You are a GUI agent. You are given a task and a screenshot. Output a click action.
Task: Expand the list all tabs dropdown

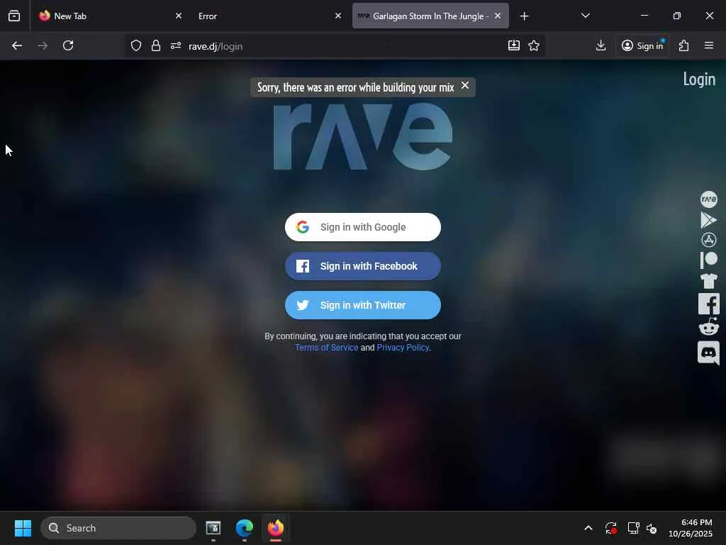point(585,16)
